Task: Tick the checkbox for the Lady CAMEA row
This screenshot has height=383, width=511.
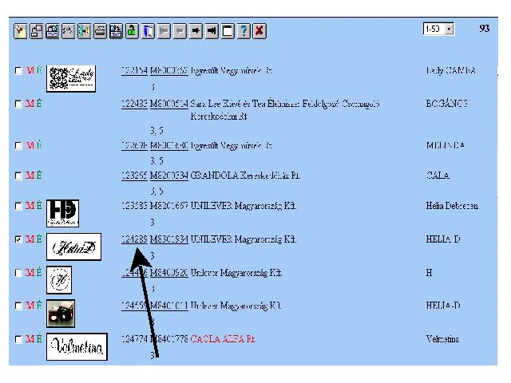Action: pyautogui.click(x=18, y=71)
